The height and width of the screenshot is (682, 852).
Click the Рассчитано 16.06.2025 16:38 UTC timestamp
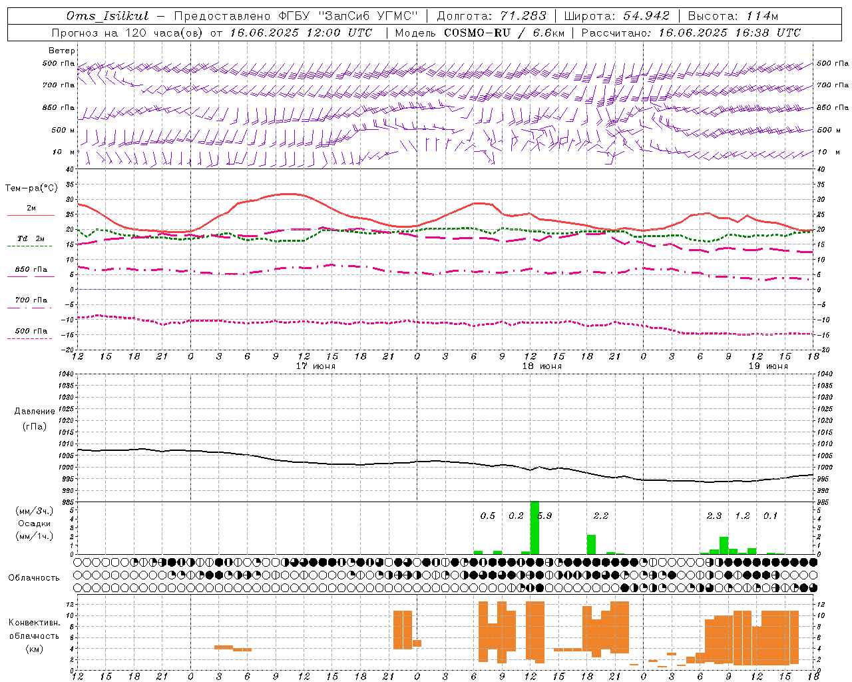[691, 33]
